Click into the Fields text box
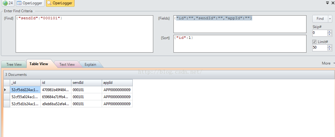335x137 pixels. [240, 24]
